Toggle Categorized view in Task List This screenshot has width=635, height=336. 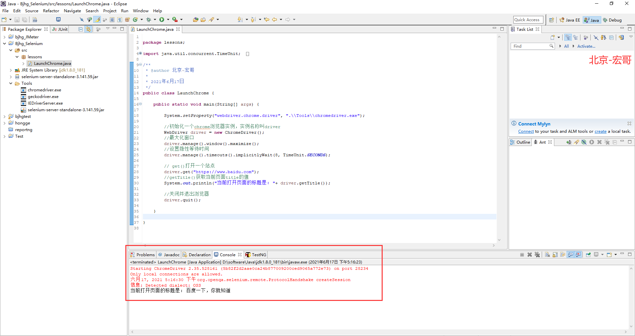568,38
